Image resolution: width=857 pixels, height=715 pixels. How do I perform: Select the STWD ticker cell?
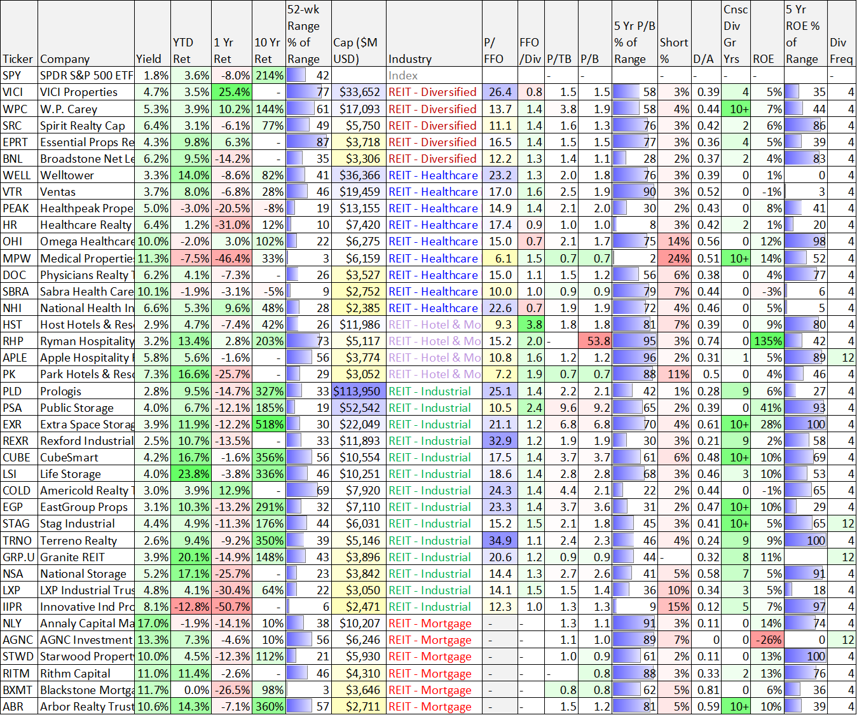(19, 656)
